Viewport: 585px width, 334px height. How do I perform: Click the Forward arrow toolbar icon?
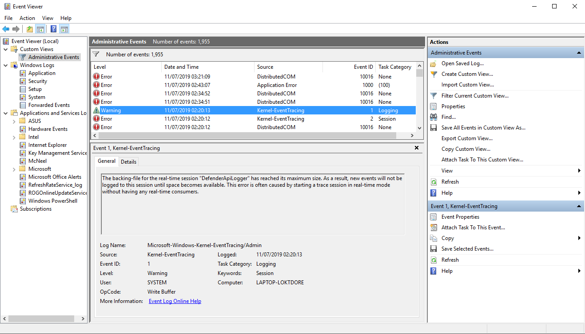click(16, 29)
